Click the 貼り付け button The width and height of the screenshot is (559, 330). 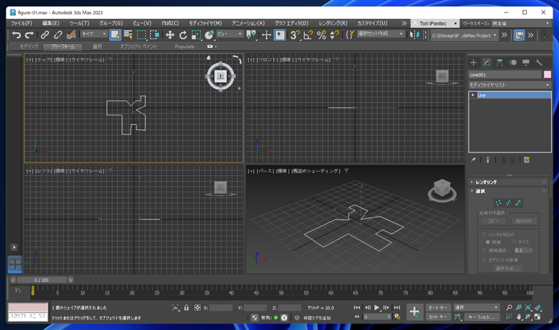pos(523,221)
